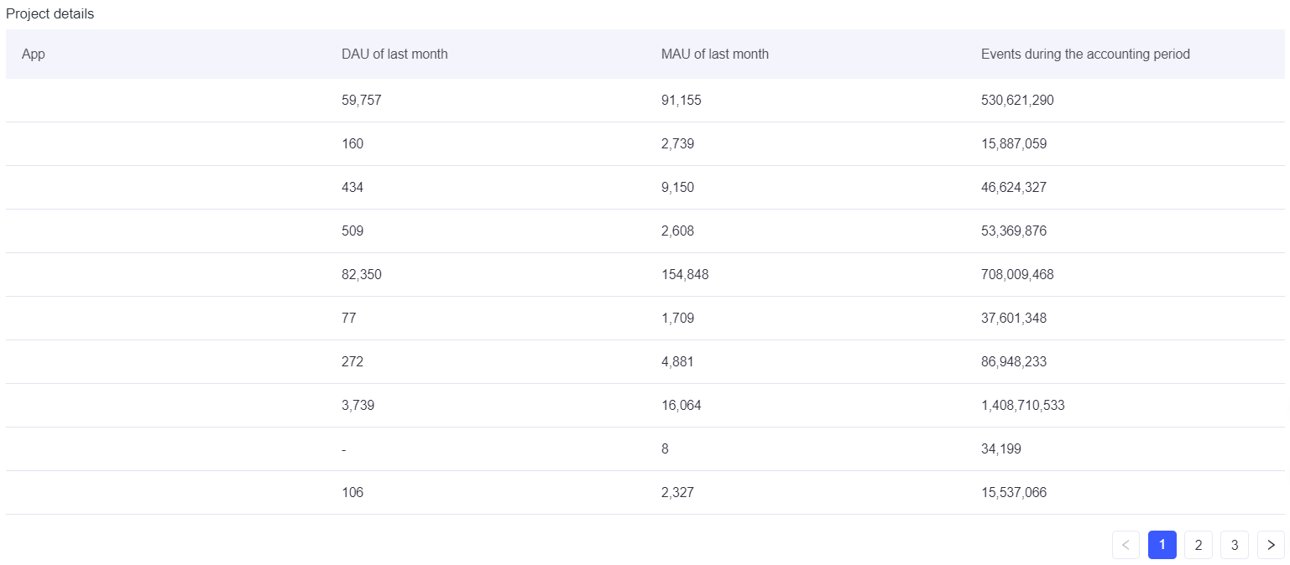Screen dimensions: 1290x565
Task: Select the row with DAU 59,757
Action: (x=645, y=101)
